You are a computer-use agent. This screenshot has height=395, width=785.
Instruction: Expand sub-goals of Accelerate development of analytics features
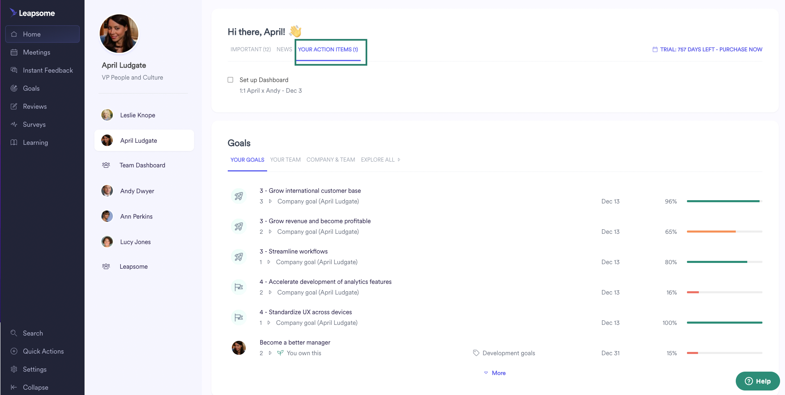tap(270, 292)
